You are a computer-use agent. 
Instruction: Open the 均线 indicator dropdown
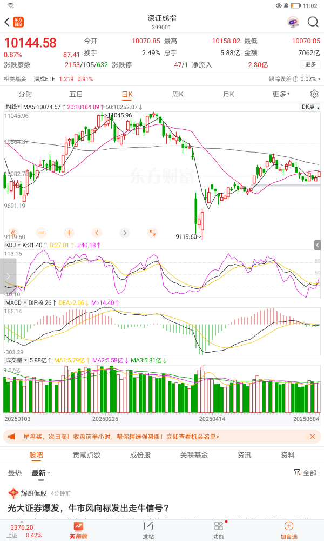[x=12, y=107]
